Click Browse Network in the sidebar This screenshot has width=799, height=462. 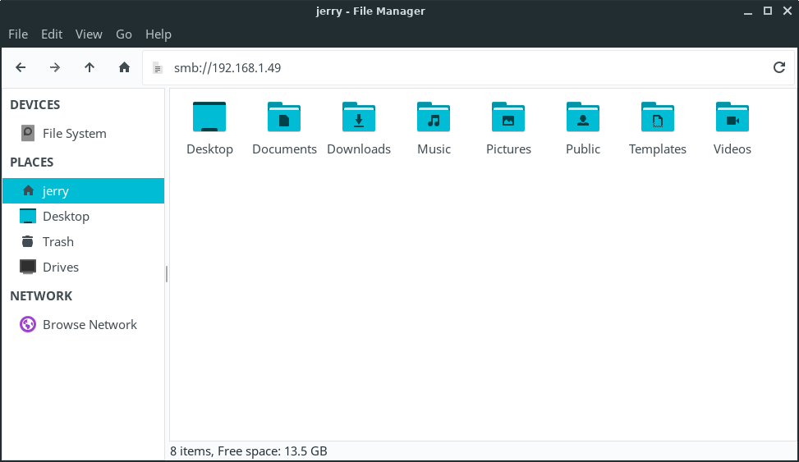[x=90, y=324]
